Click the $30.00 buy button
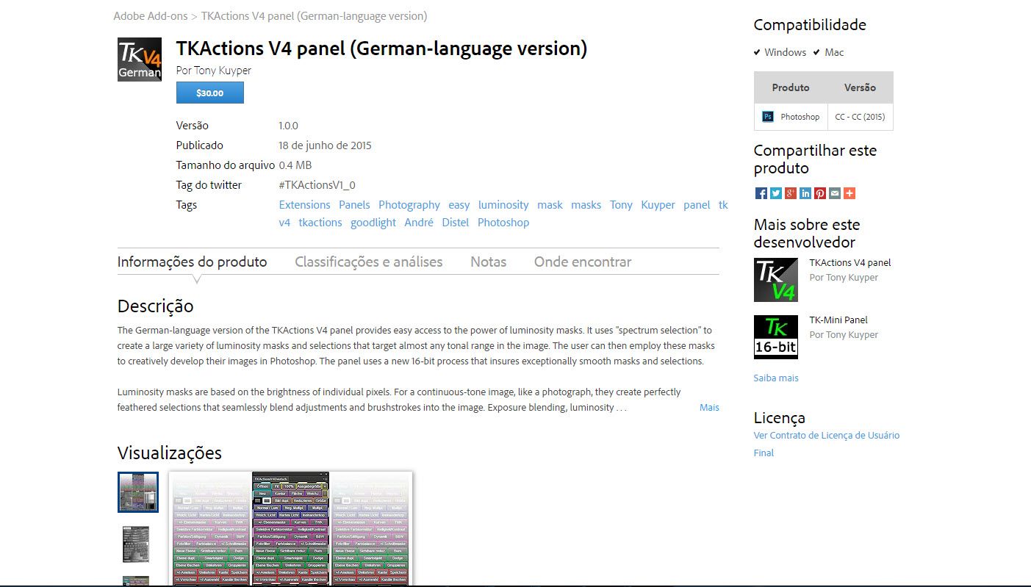The image size is (1031, 587). 210,93
